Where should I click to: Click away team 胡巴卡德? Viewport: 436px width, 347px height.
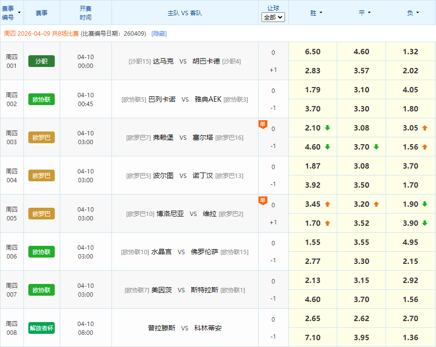tap(206, 61)
